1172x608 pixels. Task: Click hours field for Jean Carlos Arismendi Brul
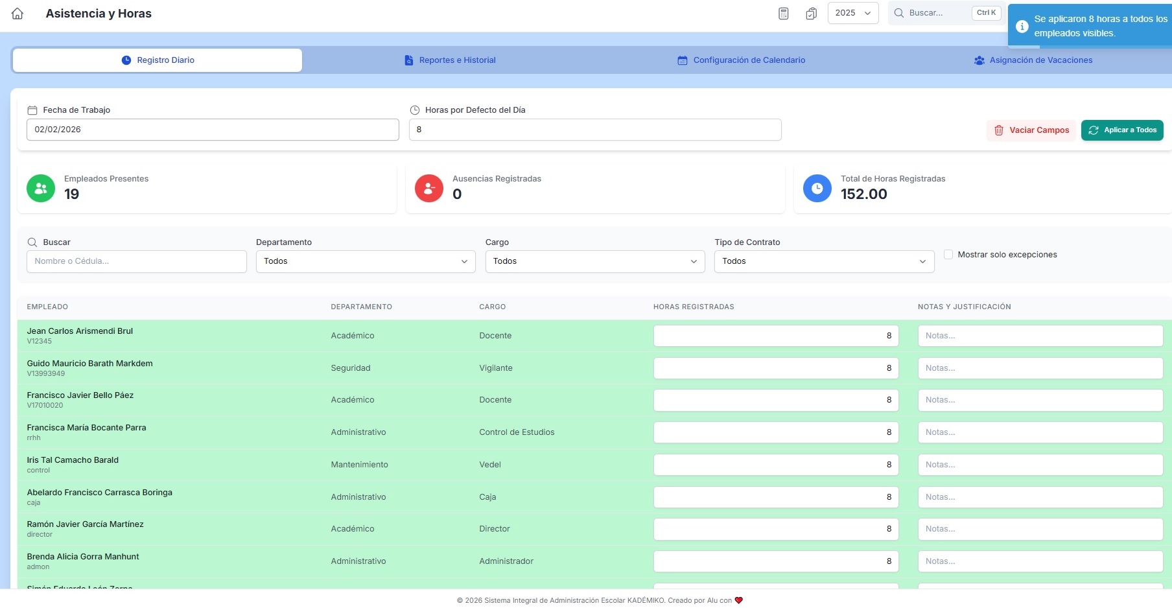(776, 336)
